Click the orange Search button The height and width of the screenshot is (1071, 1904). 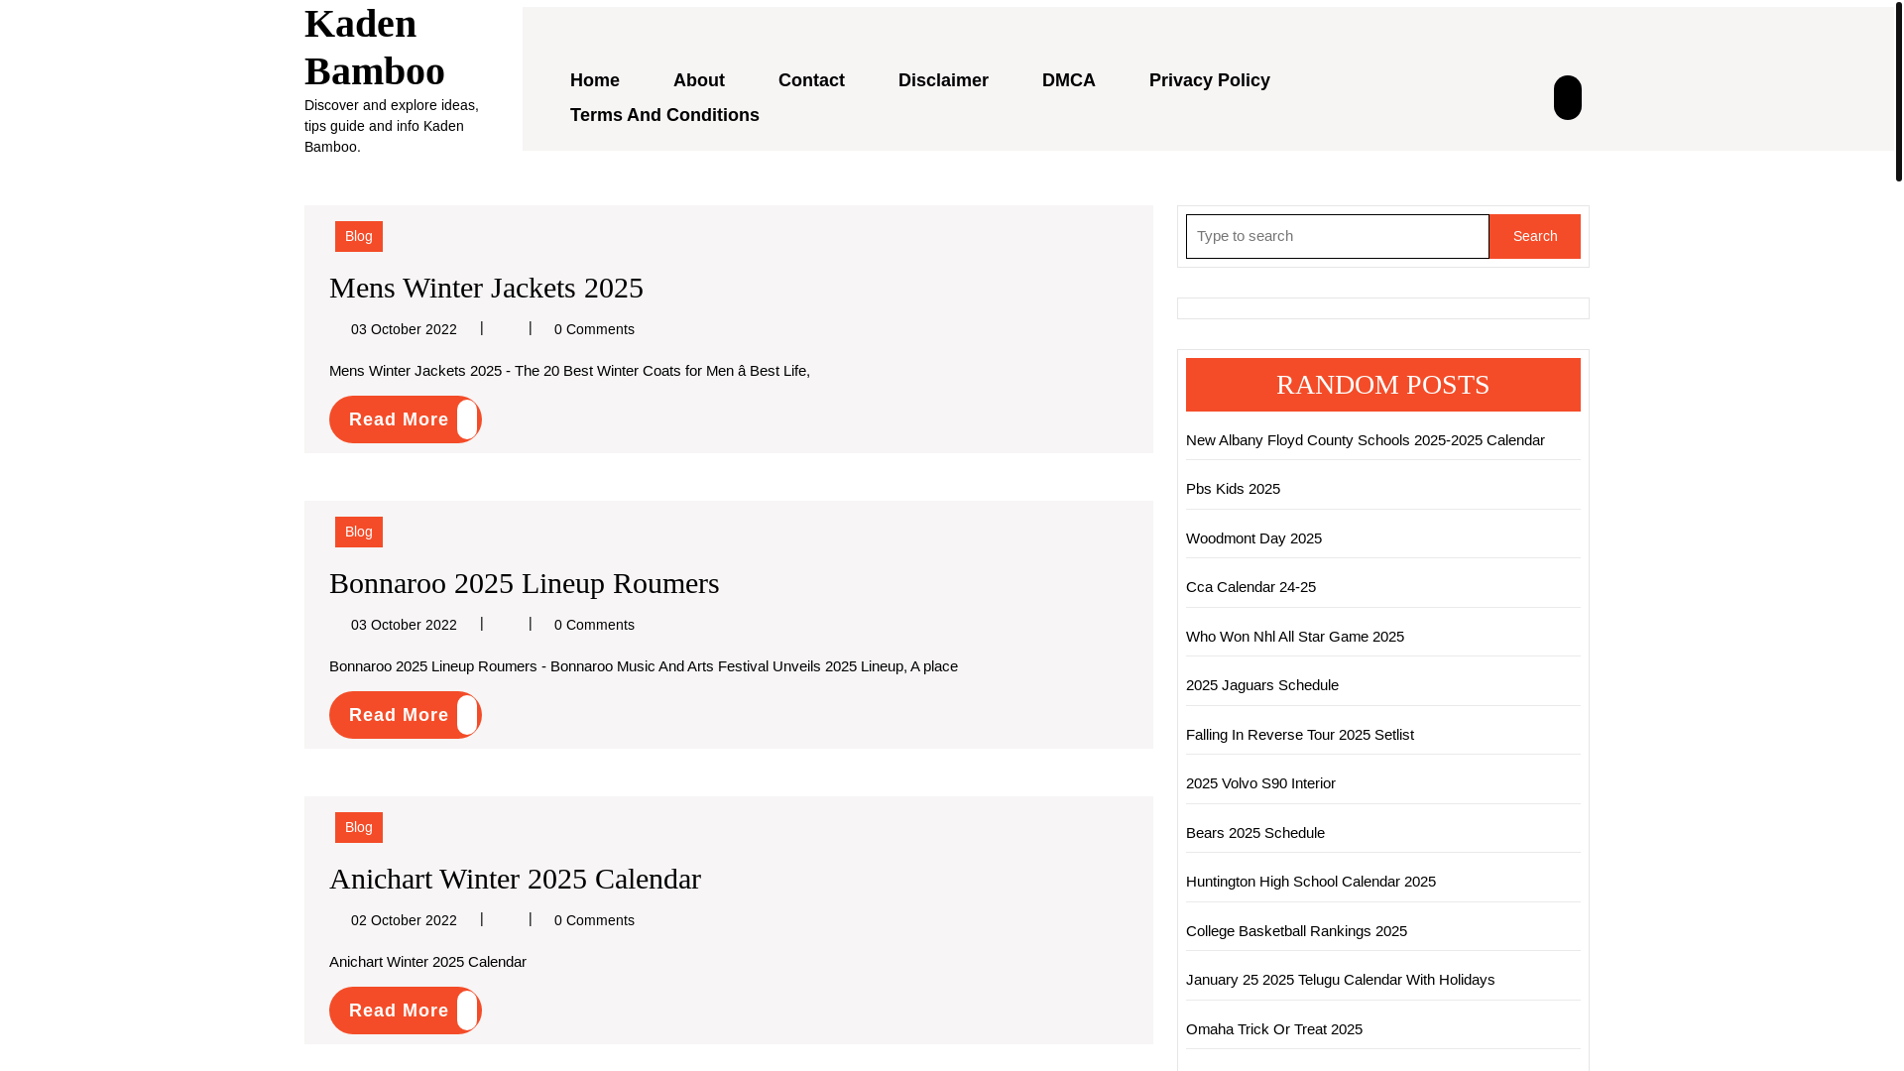[1534, 236]
